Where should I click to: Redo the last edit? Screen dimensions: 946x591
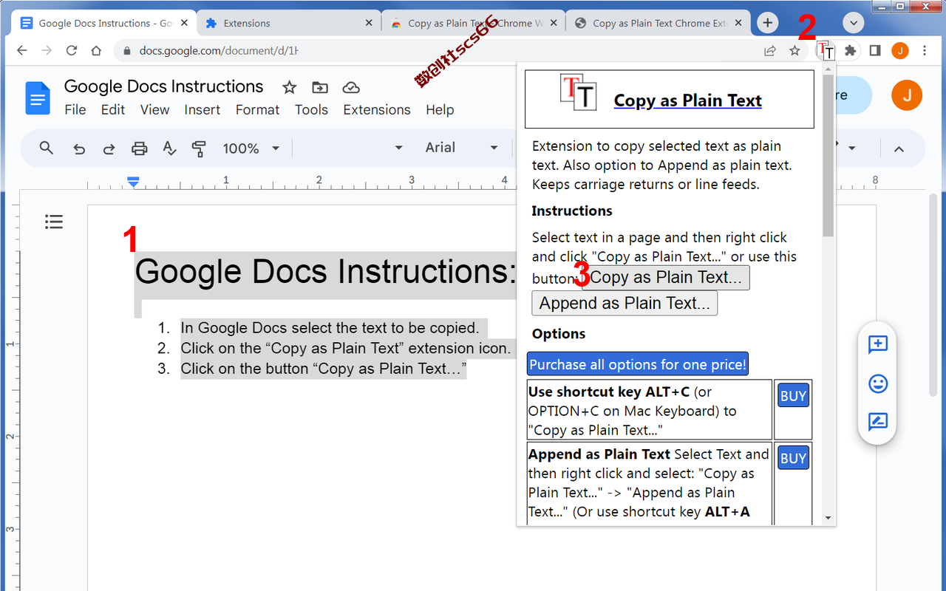(109, 148)
